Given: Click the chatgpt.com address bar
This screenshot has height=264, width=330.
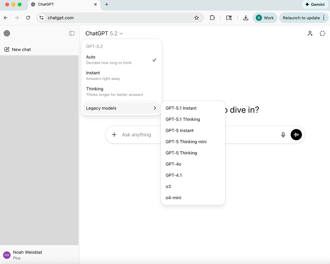Looking at the screenshot, I should click(120, 18).
